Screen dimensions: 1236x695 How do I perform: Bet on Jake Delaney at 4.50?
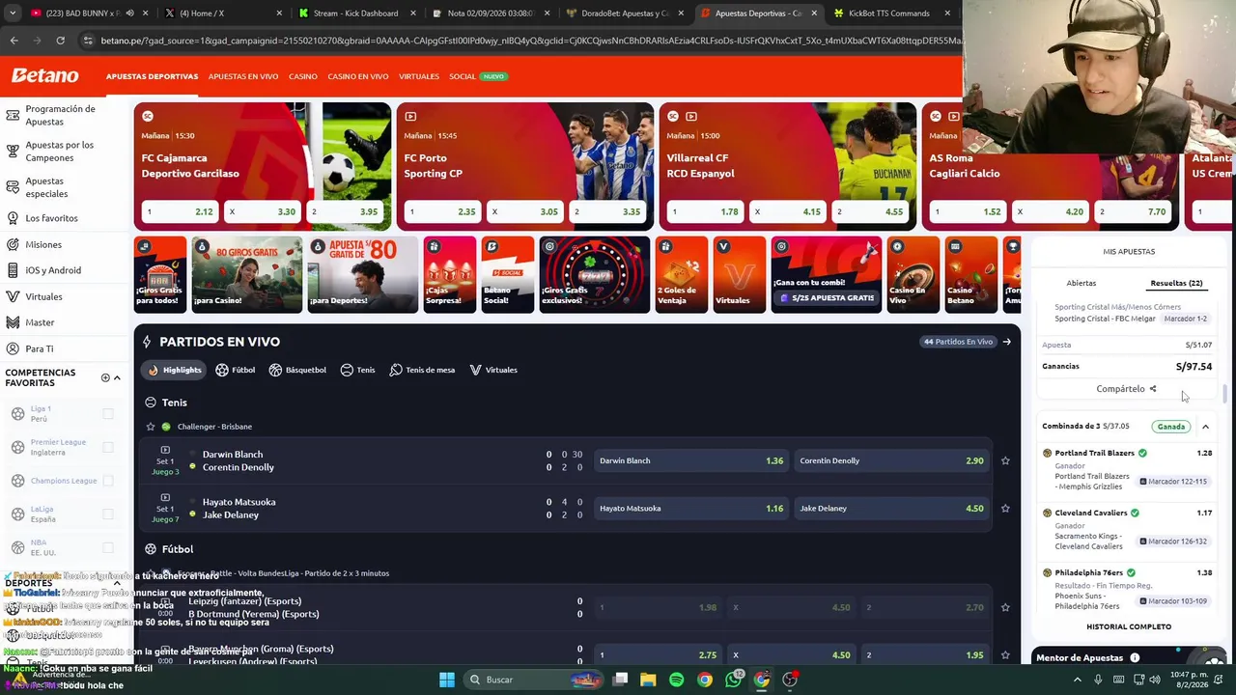(891, 508)
